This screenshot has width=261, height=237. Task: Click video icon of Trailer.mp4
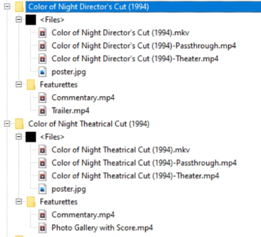[x=43, y=111]
